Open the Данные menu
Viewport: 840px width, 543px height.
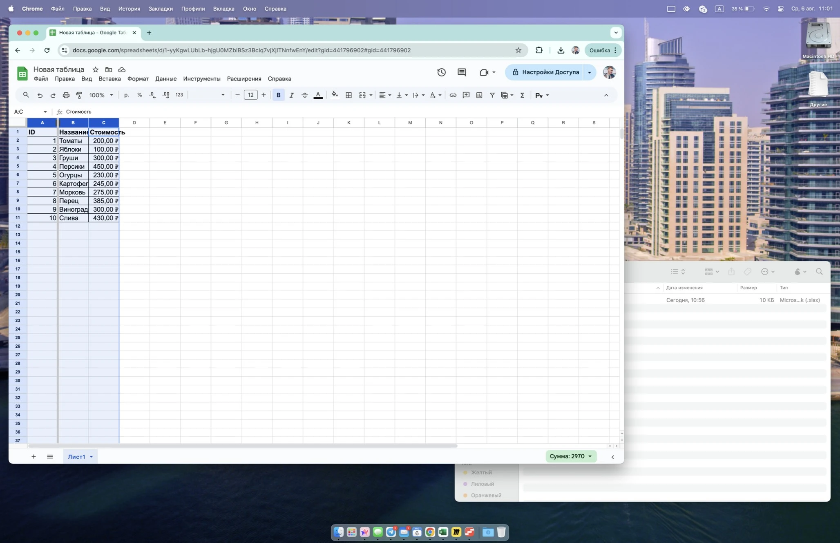point(165,78)
